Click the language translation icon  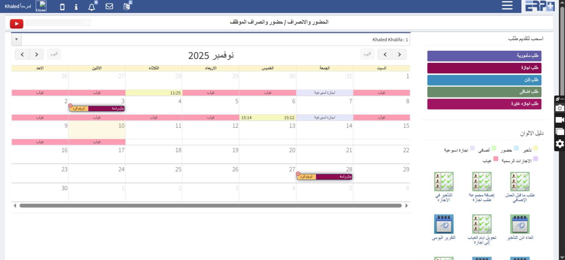click(x=127, y=6)
